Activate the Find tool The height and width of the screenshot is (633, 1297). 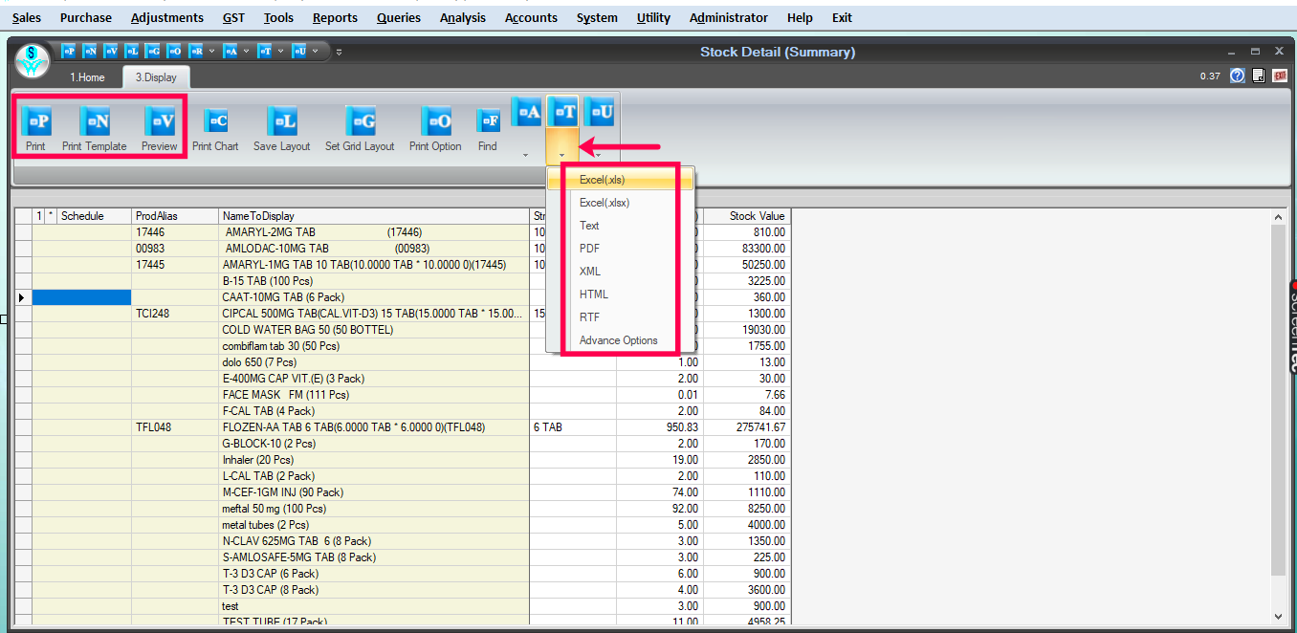[x=487, y=127]
